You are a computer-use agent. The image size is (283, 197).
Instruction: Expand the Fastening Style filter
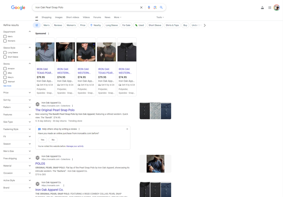click(x=17, y=129)
